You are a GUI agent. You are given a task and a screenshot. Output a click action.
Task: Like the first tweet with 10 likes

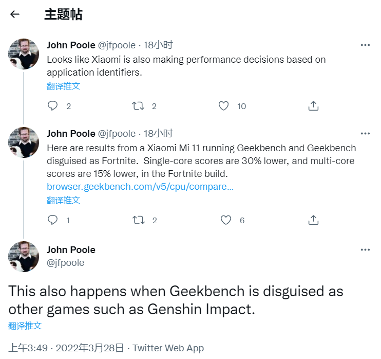coord(223,106)
